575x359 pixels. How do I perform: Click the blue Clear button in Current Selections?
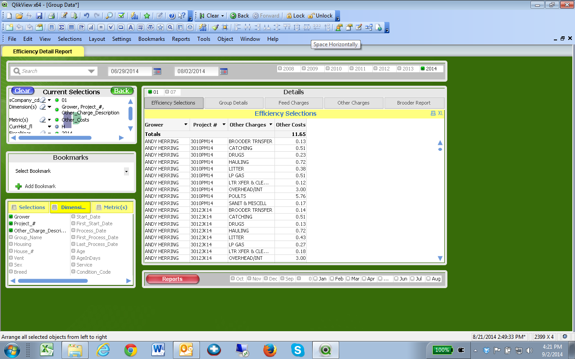point(22,91)
